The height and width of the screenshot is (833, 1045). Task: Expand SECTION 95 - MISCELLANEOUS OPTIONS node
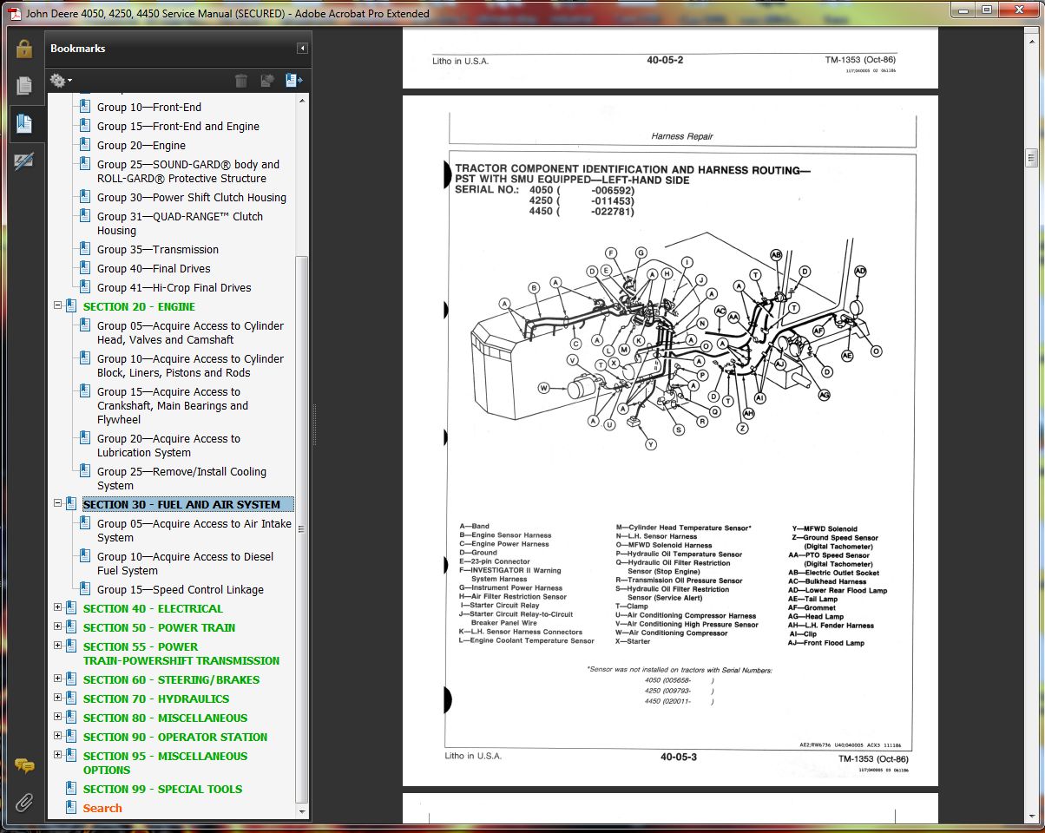click(58, 755)
